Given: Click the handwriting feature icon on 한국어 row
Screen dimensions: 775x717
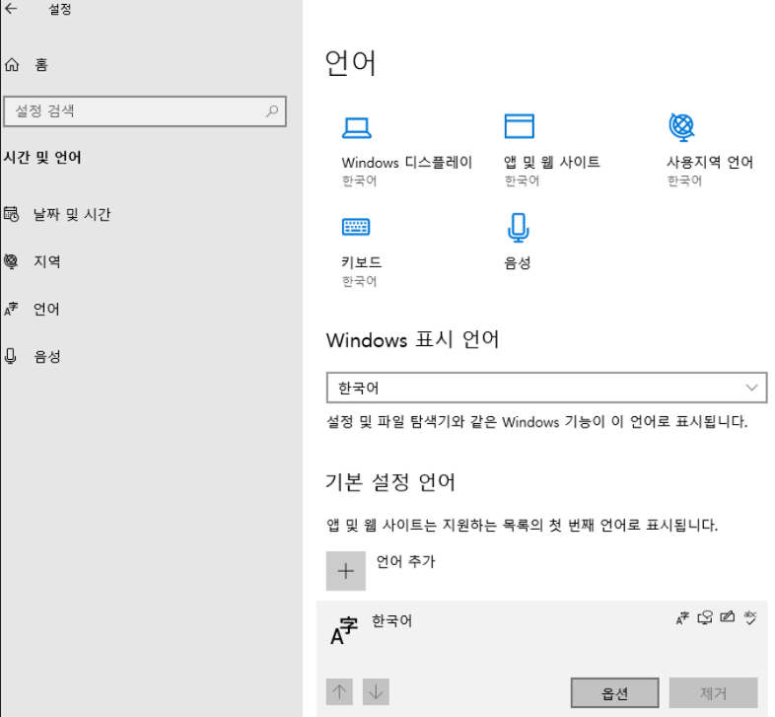Looking at the screenshot, I should point(727,617).
